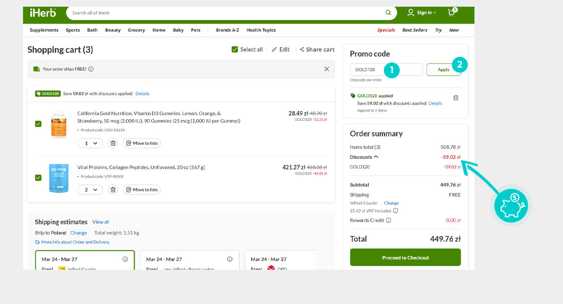Open Vital Proteins Collagen product thumbnail
This screenshot has height=304, width=563.
(58, 179)
